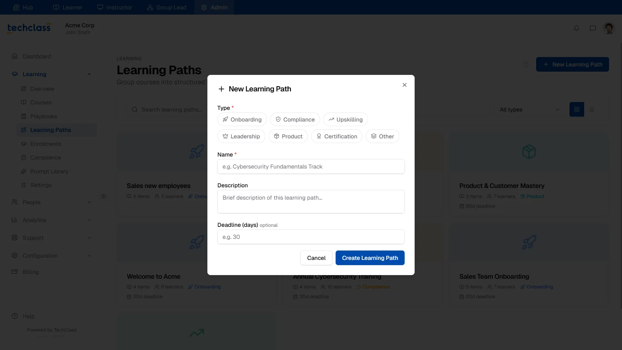Open Overview under Learning

coord(57,89)
